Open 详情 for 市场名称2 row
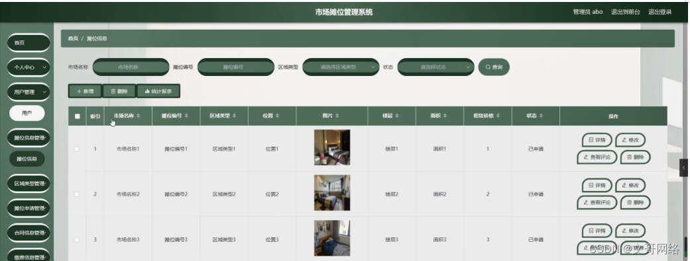The image size is (690, 261). (x=597, y=186)
